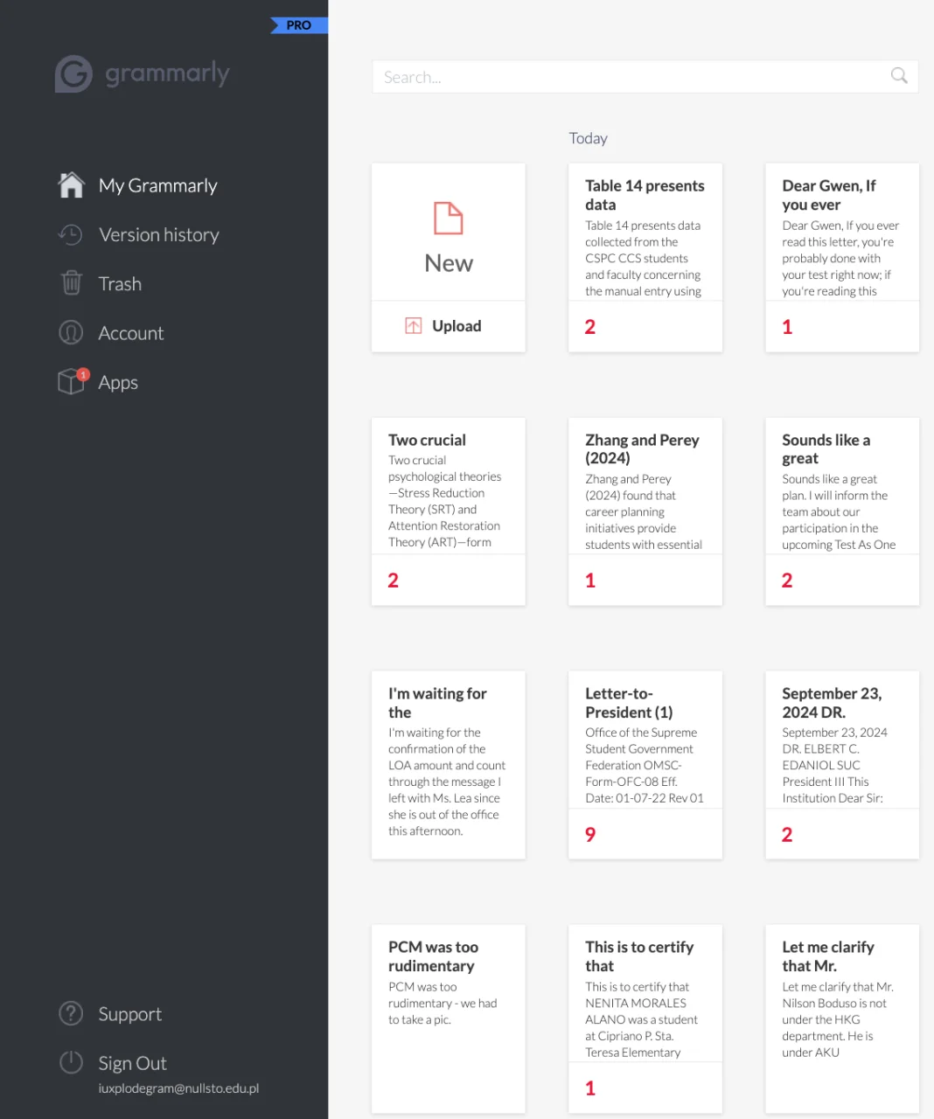Click the Trash bin icon
The width and height of the screenshot is (934, 1119).
coord(71,283)
